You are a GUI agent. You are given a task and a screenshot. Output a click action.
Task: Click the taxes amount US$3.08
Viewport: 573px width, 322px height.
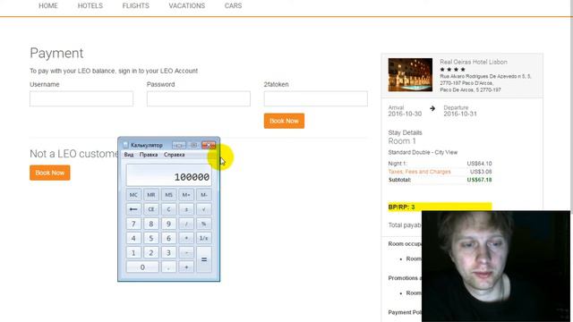(481, 172)
